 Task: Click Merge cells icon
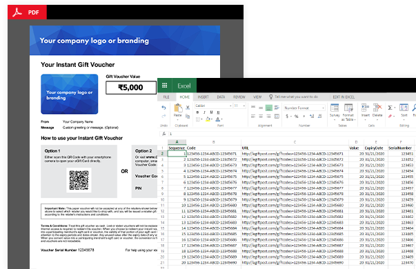tap(277, 116)
